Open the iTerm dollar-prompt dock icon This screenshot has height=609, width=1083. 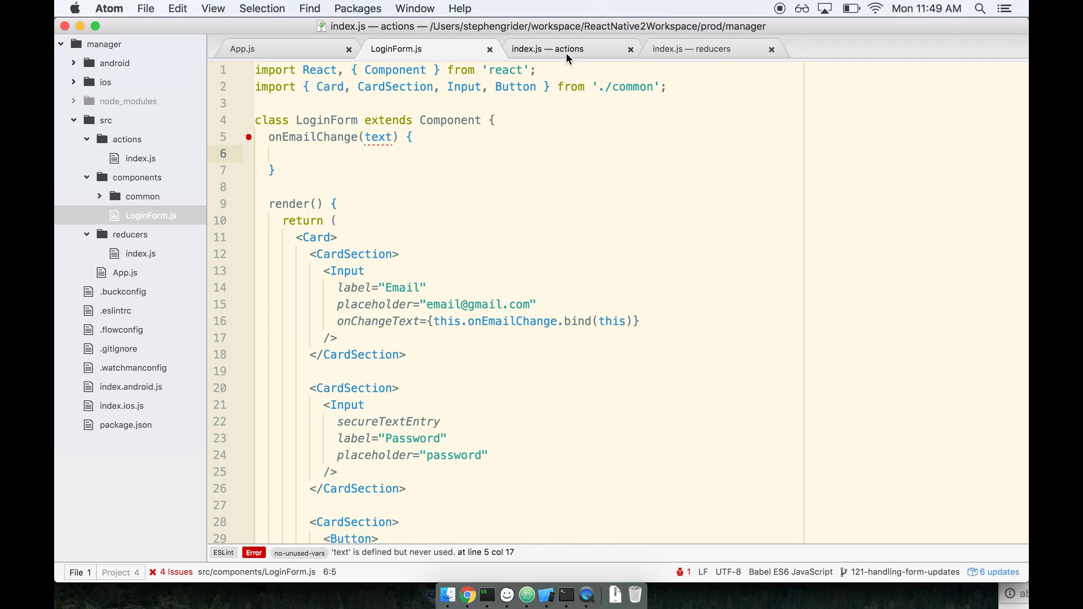487,594
